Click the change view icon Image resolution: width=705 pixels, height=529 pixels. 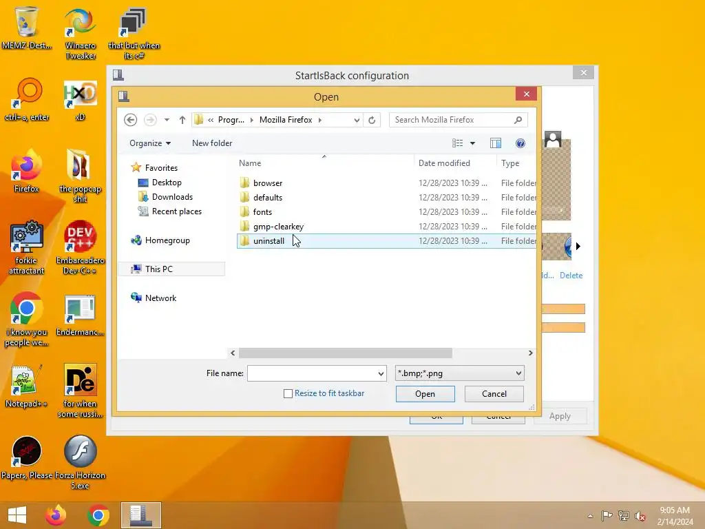457,143
